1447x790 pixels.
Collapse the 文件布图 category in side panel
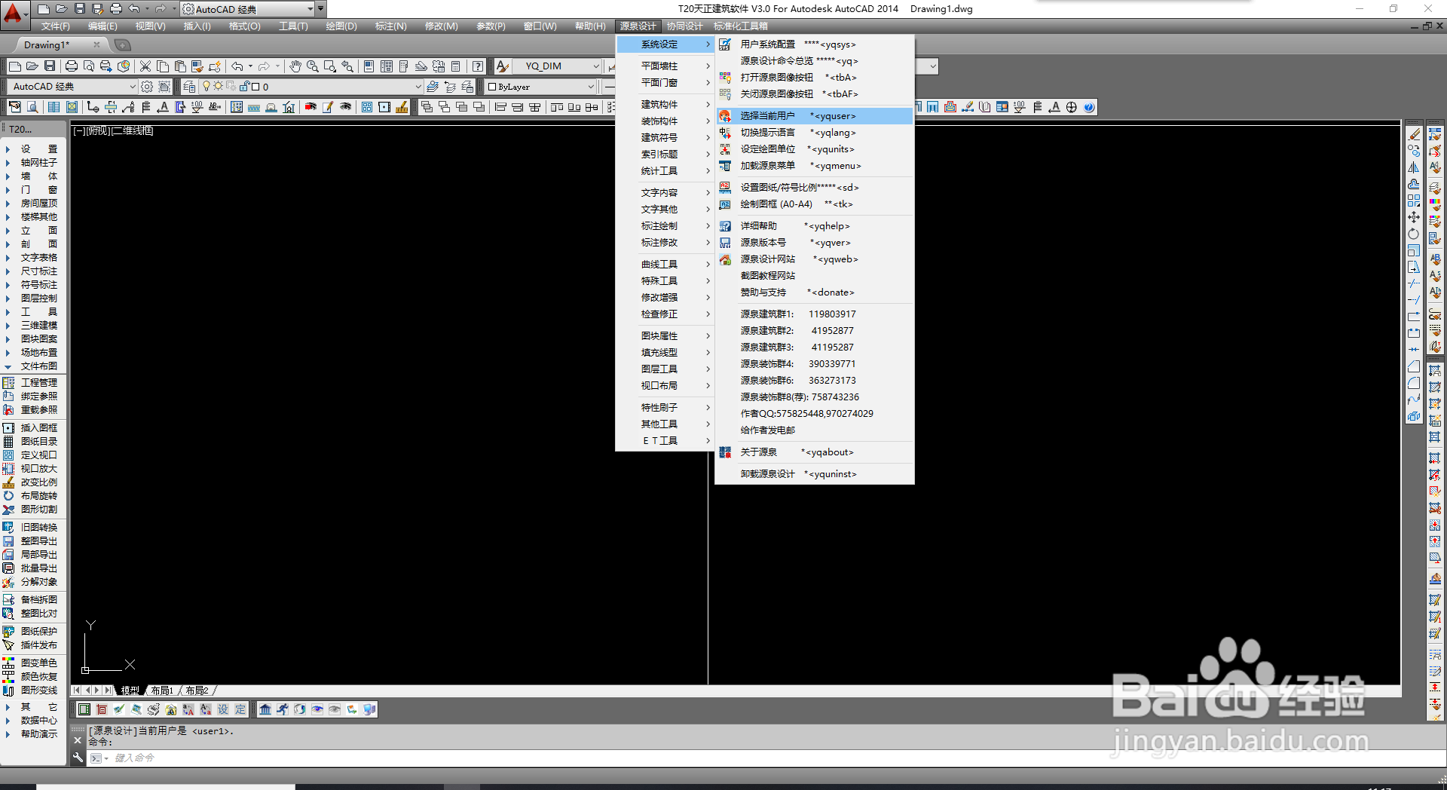tap(8, 366)
